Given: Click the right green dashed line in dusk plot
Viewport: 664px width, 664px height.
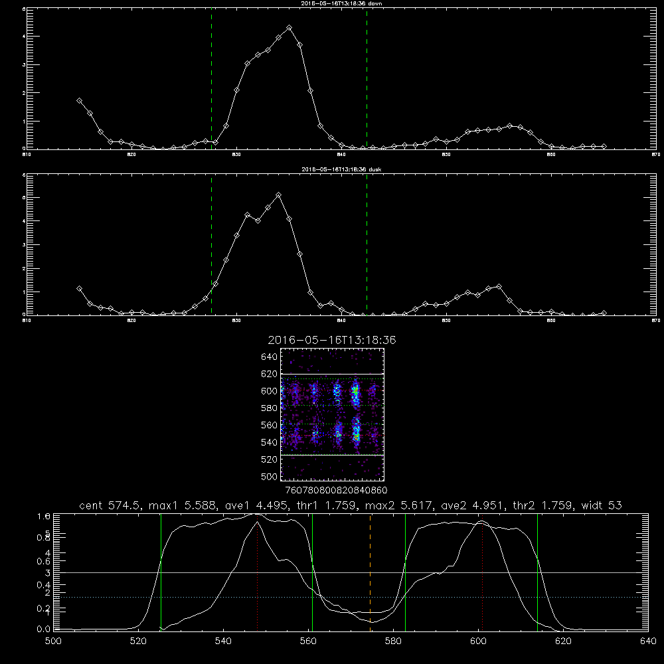Looking at the screenshot, I should click(367, 245).
